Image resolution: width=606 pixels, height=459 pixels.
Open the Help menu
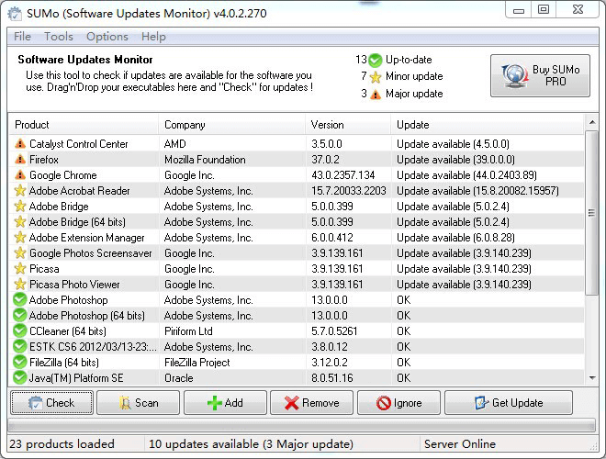[153, 37]
